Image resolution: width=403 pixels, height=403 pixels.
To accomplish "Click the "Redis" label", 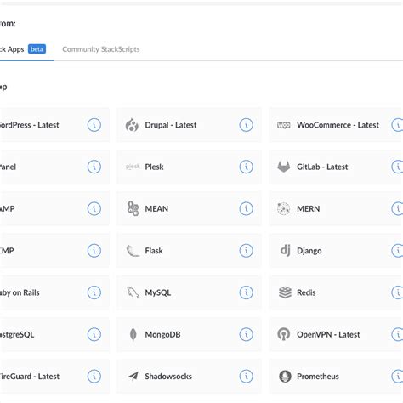I will pos(306,292).
